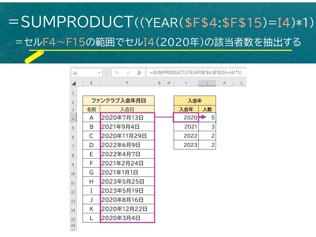Select the 人数 header cell
Image resolution: width=316 pixels, height=237 pixels.
coord(207,109)
